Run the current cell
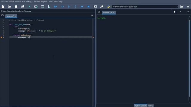Viewport: 191px width, 107px height. tap(36, 7)
